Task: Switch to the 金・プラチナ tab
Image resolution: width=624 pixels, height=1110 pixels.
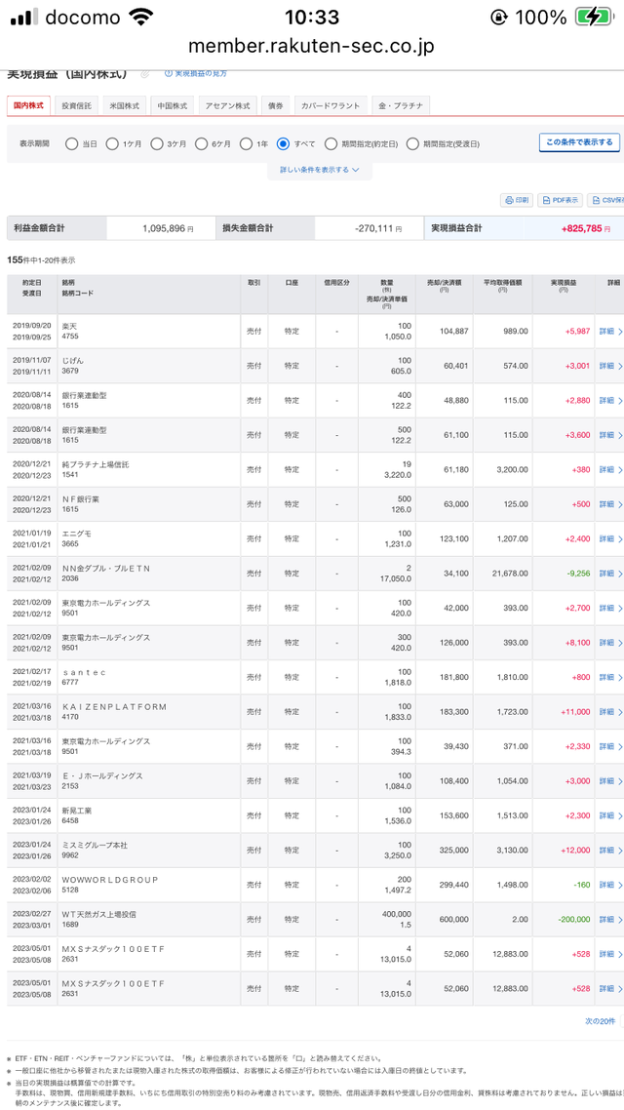Action: [x=401, y=105]
